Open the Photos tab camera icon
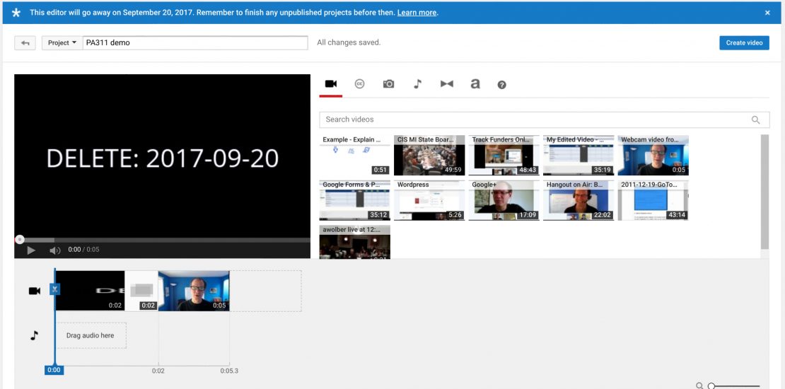785x389 pixels. pyautogui.click(x=388, y=84)
